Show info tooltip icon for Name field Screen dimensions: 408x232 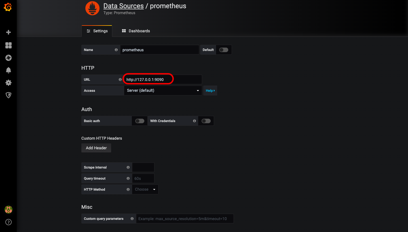pyautogui.click(x=116, y=50)
